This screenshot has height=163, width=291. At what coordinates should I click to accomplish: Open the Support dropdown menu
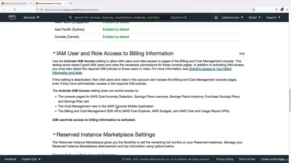tap(273, 17)
